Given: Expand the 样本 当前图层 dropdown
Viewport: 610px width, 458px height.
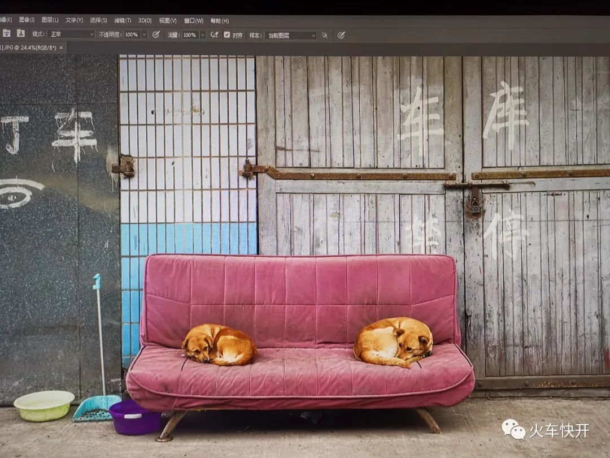Looking at the screenshot, I should click(291, 36).
